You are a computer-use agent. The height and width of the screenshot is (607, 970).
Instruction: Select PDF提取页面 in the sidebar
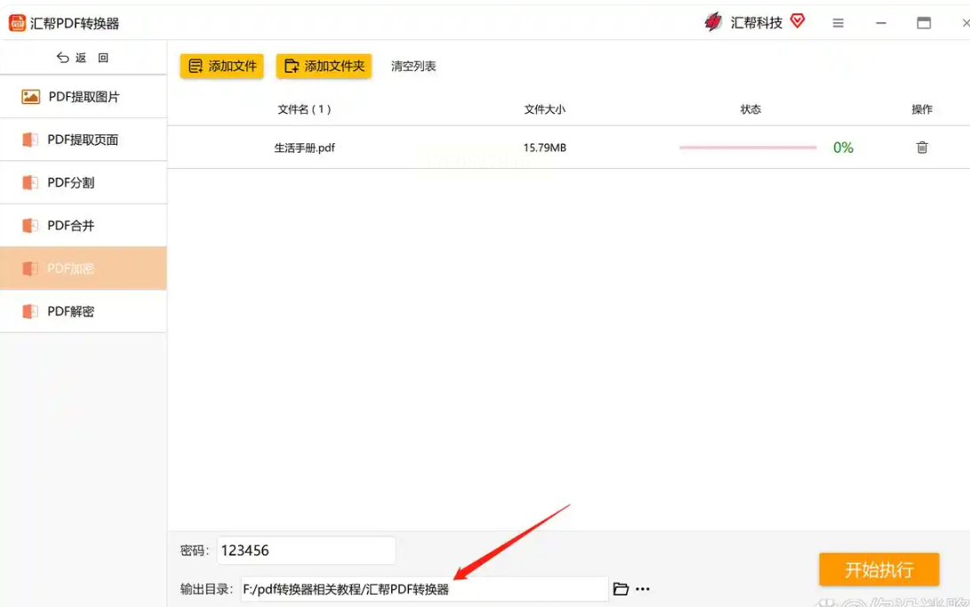84,140
